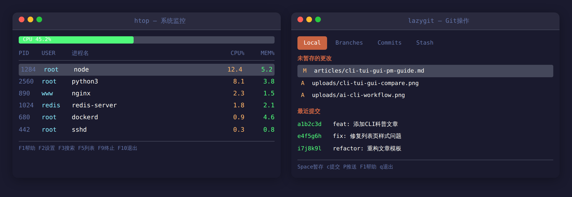Select uploads/ai-cli-workflow.png file
Image resolution: width=572 pixels, height=197 pixels.
425,95
